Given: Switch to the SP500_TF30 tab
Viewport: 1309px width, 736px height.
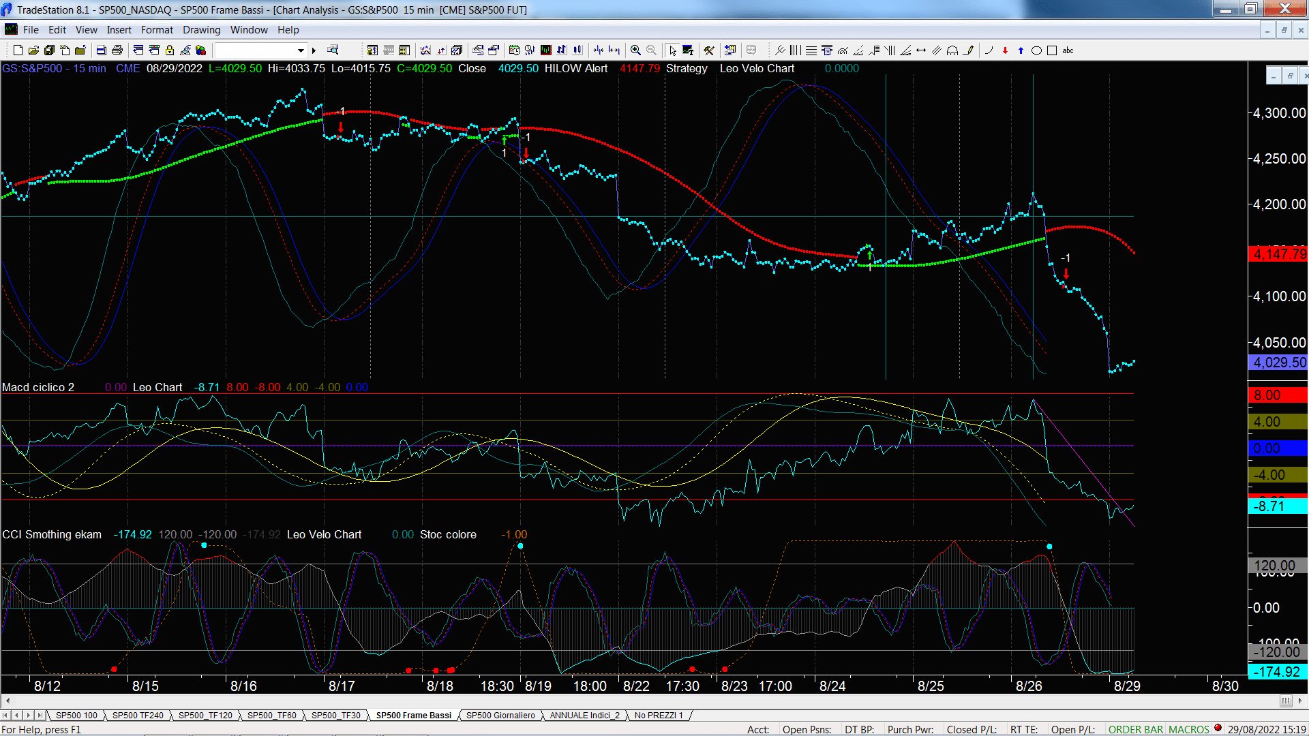Looking at the screenshot, I should [336, 716].
